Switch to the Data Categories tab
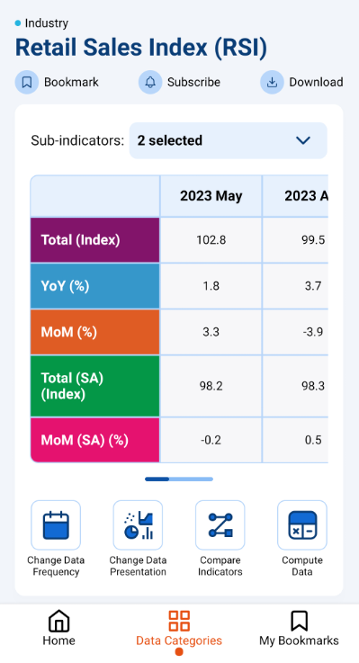Screen dimensions: 359x663 pos(179,630)
